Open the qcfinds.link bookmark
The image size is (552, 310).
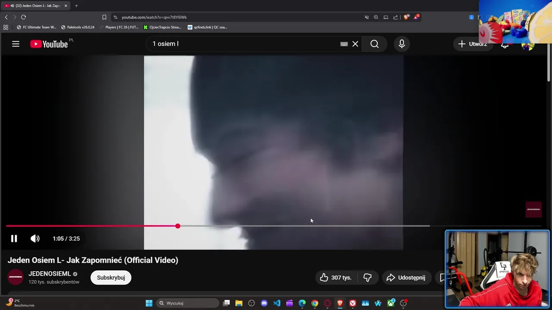pyautogui.click(x=207, y=27)
